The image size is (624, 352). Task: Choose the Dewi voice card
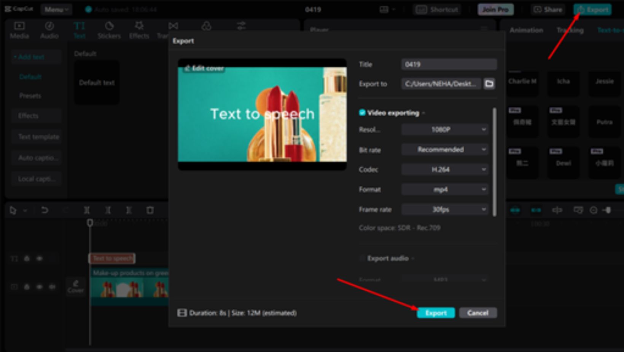[x=564, y=163]
